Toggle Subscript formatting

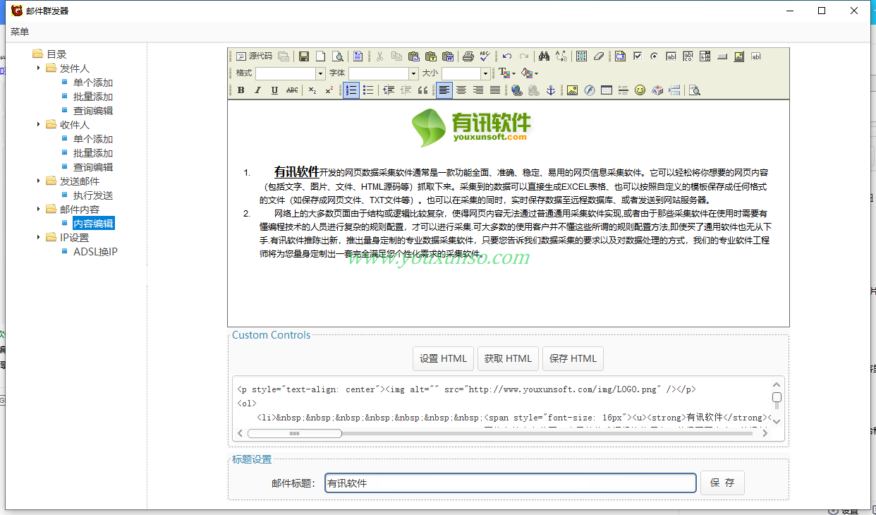pos(312,90)
